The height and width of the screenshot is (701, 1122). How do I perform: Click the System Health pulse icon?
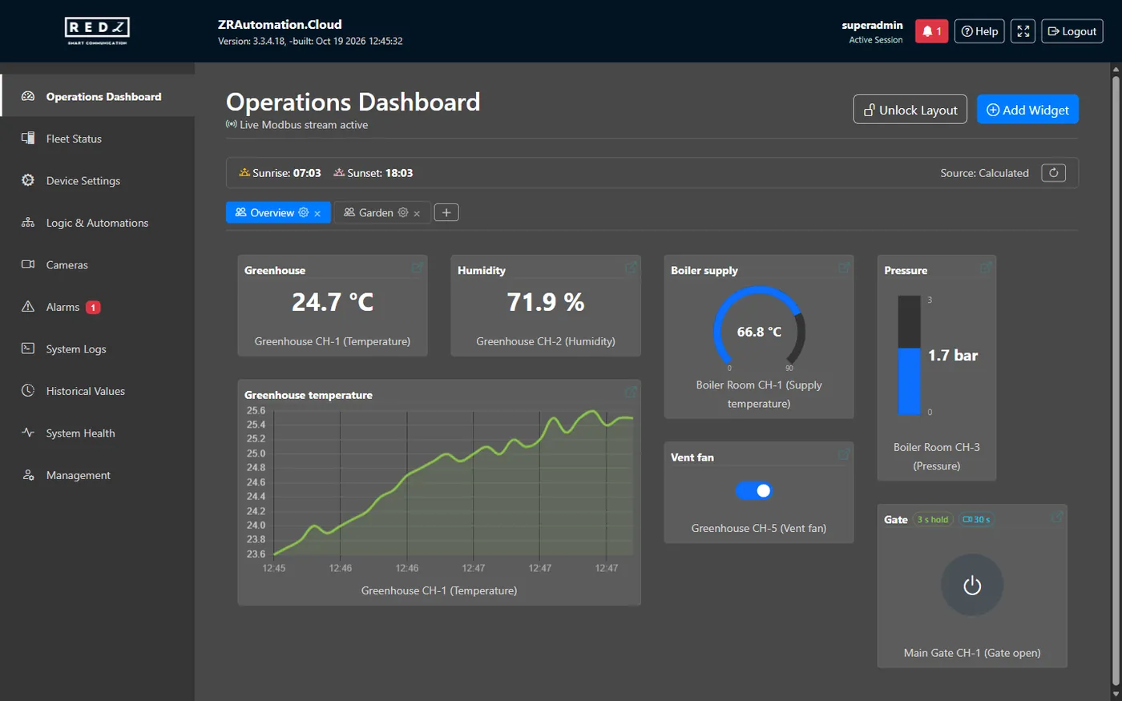coord(28,433)
